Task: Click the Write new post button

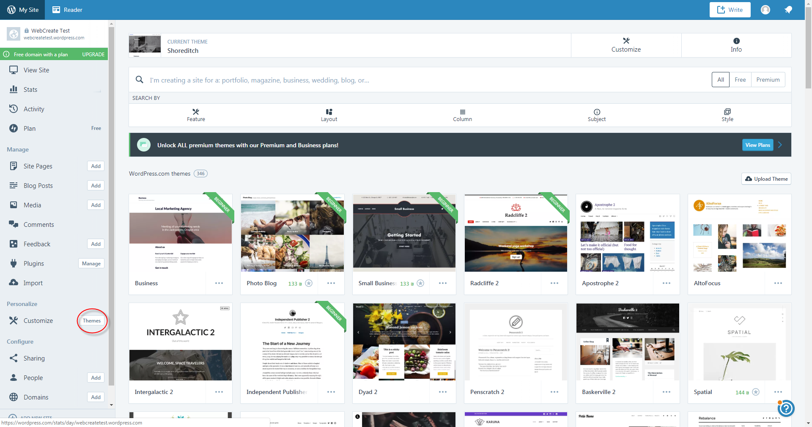Action: [x=730, y=10]
